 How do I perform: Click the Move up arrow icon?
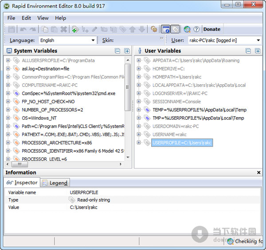(x=132, y=29)
